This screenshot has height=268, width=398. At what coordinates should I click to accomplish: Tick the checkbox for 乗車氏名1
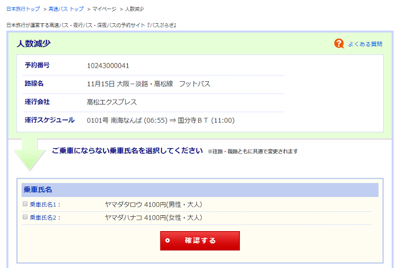tap(25, 204)
